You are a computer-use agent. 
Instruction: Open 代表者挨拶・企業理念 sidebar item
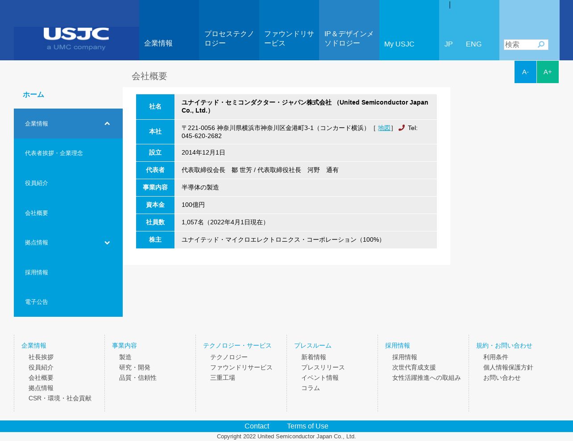tap(68, 153)
